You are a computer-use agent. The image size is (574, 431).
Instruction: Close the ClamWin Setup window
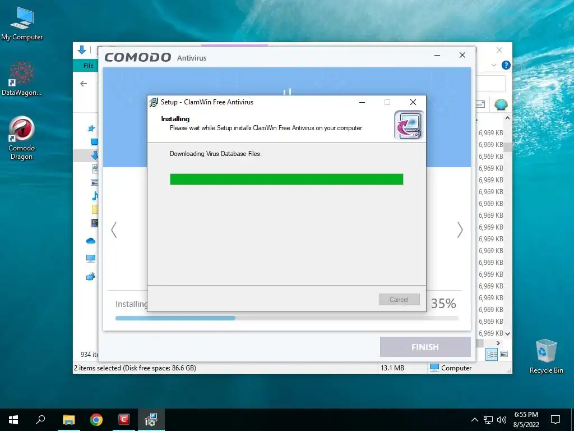coord(413,102)
